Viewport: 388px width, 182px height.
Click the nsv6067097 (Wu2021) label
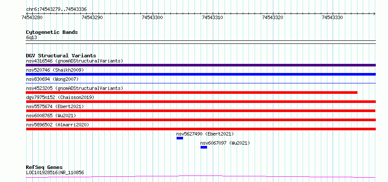pos(225,143)
